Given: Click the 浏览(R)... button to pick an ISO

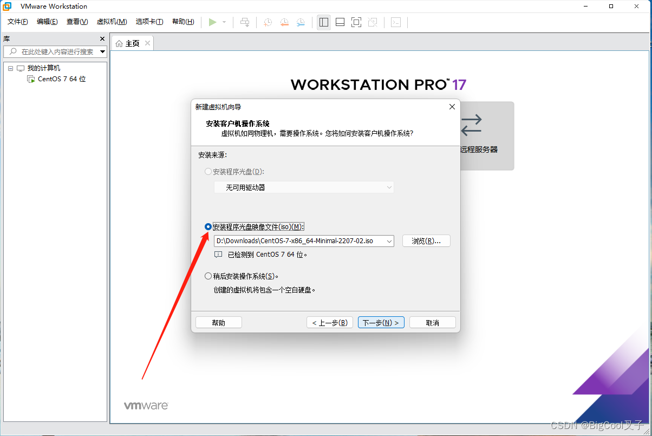Looking at the screenshot, I should (x=426, y=240).
